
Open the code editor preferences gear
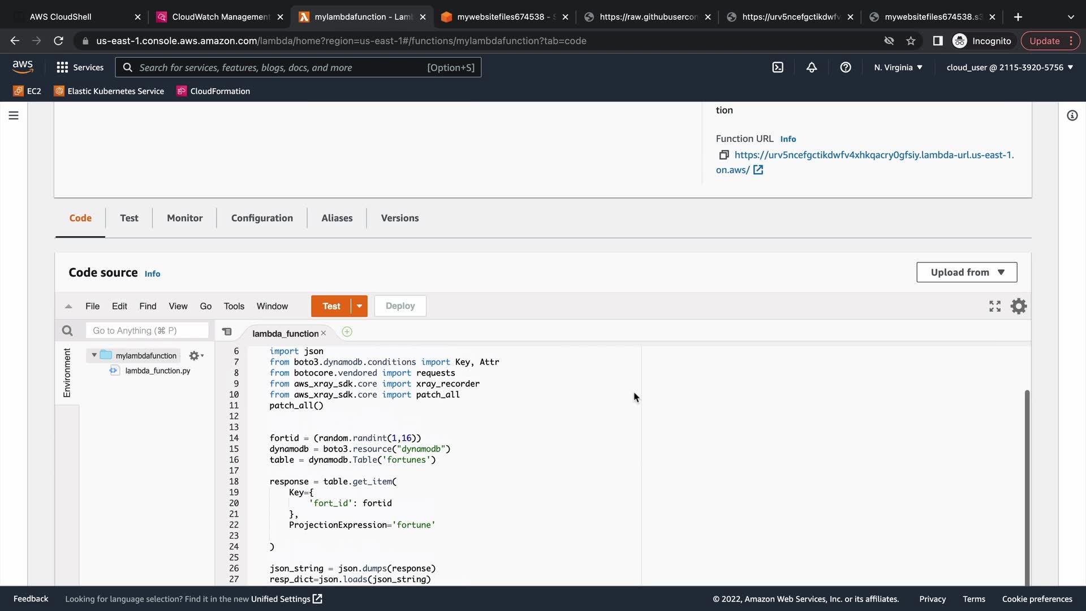pyautogui.click(x=1019, y=306)
